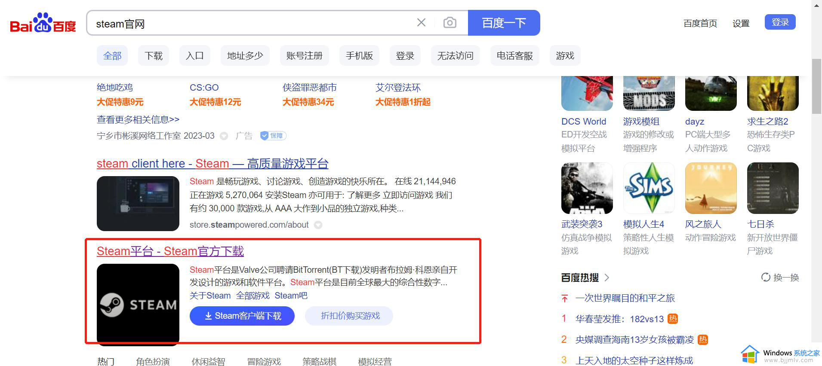
Task: Click the 登录 login button at top right
Action: tap(780, 22)
